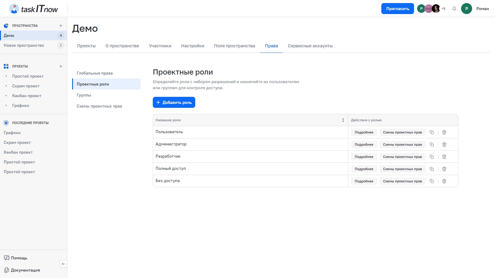Click the Пригласить button
Viewport: 495px width, 278px height.
[398, 9]
